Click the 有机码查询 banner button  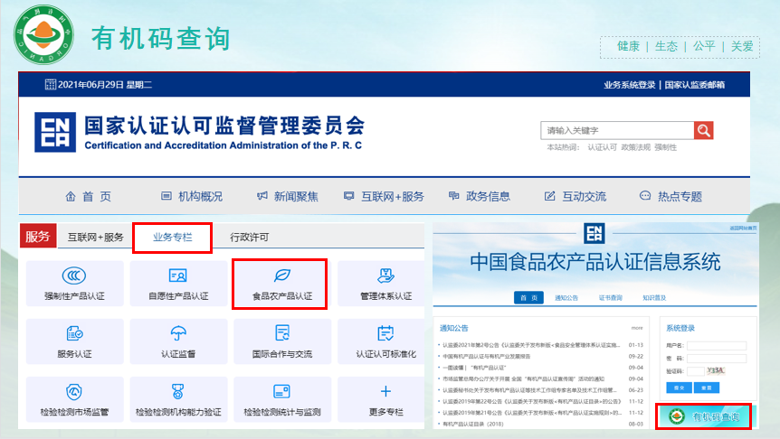point(703,416)
